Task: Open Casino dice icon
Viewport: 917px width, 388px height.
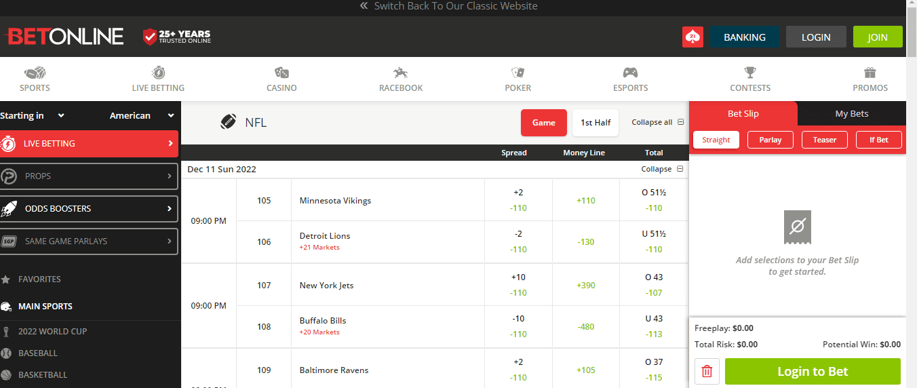Action: coord(281,73)
